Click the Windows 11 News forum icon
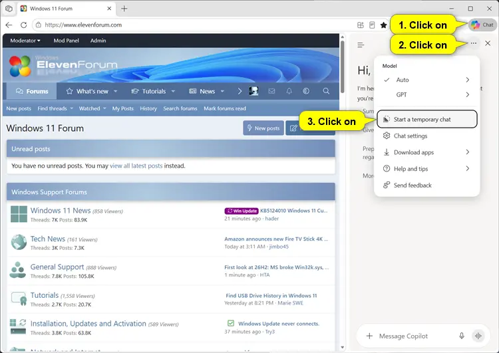Viewport: 499px width, 353px height. [19, 214]
